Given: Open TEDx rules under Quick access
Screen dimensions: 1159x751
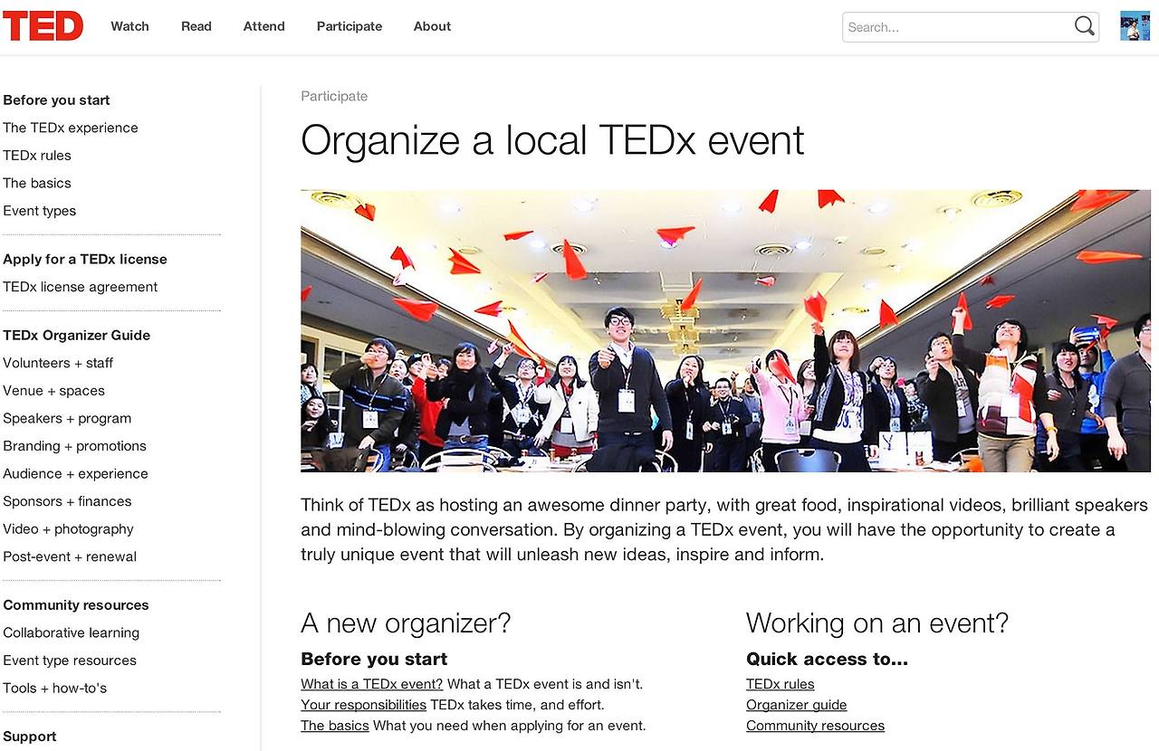Looking at the screenshot, I should (x=781, y=684).
